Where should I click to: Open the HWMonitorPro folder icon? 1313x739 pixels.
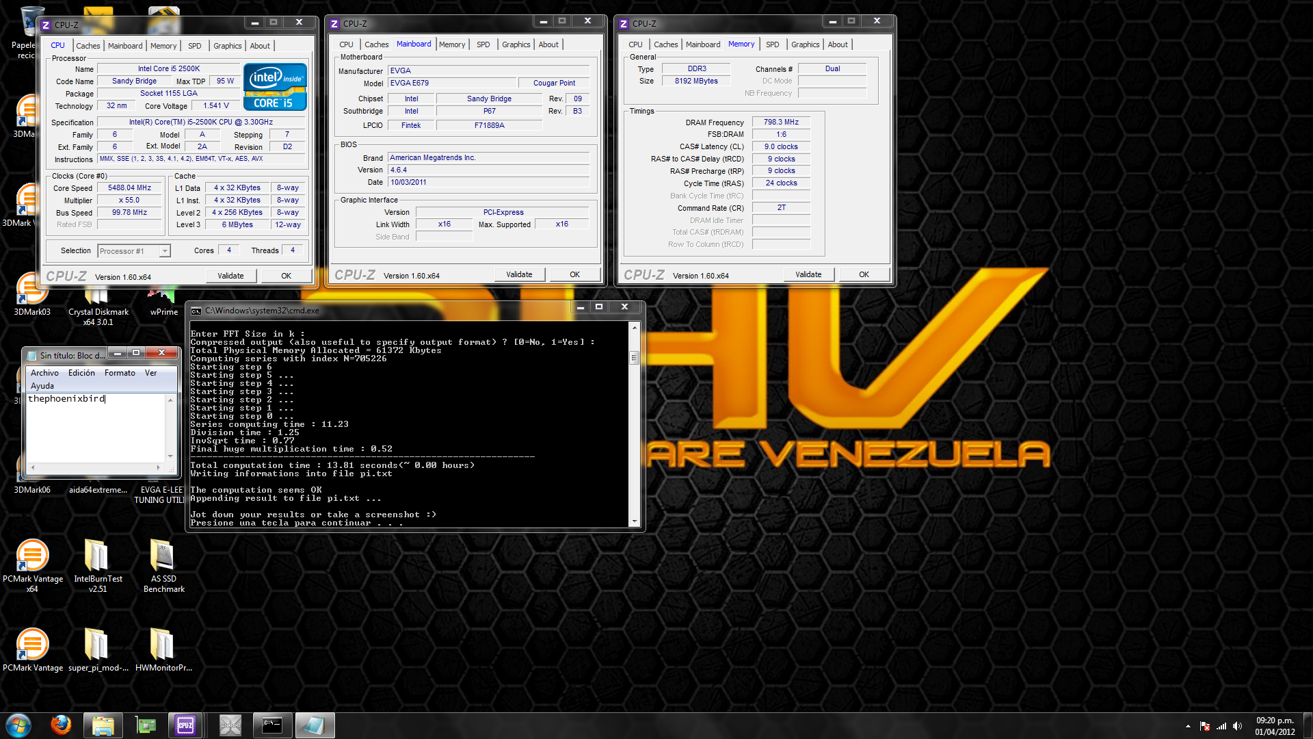[163, 650]
